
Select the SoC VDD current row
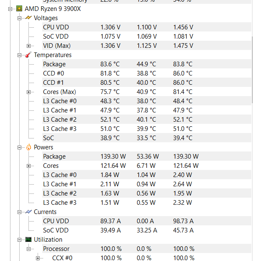coord(147,230)
